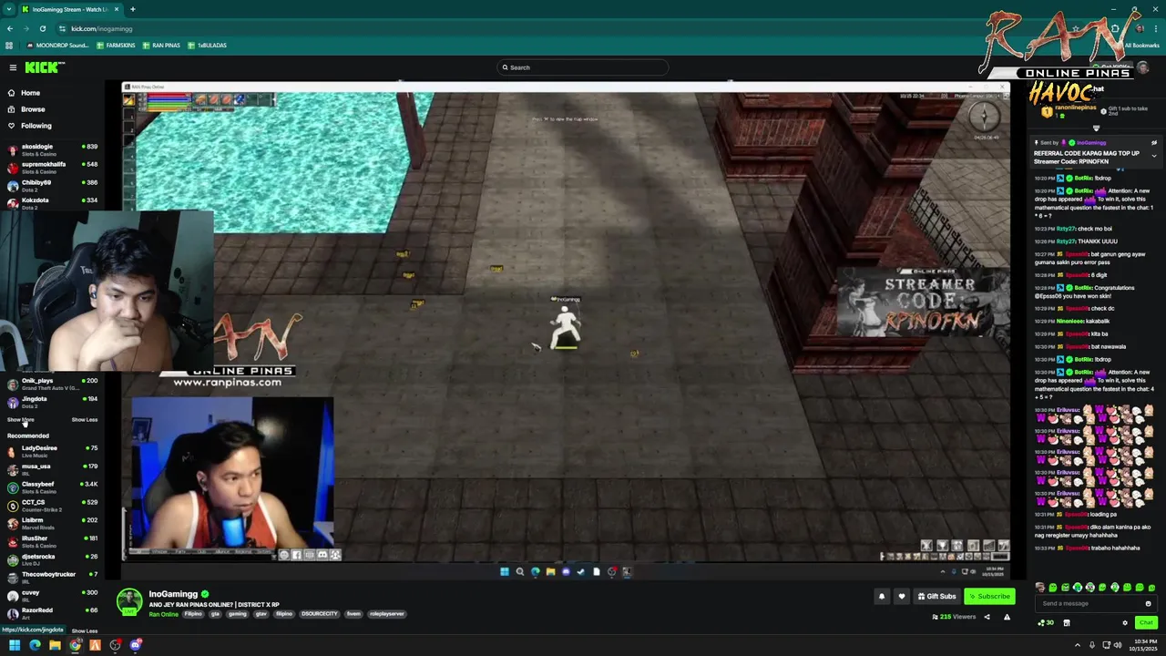This screenshot has width=1166, height=656.
Task: Go back in browser toolbar
Action: click(10, 28)
